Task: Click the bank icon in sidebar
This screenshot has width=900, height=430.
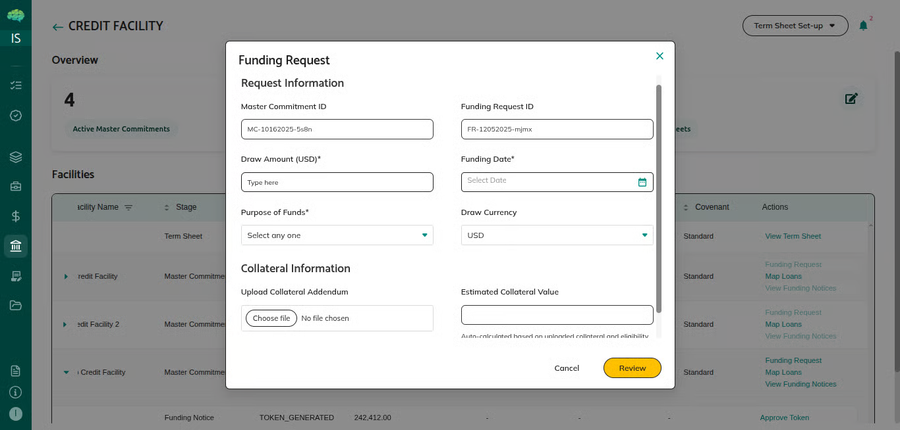Action: coord(16,246)
